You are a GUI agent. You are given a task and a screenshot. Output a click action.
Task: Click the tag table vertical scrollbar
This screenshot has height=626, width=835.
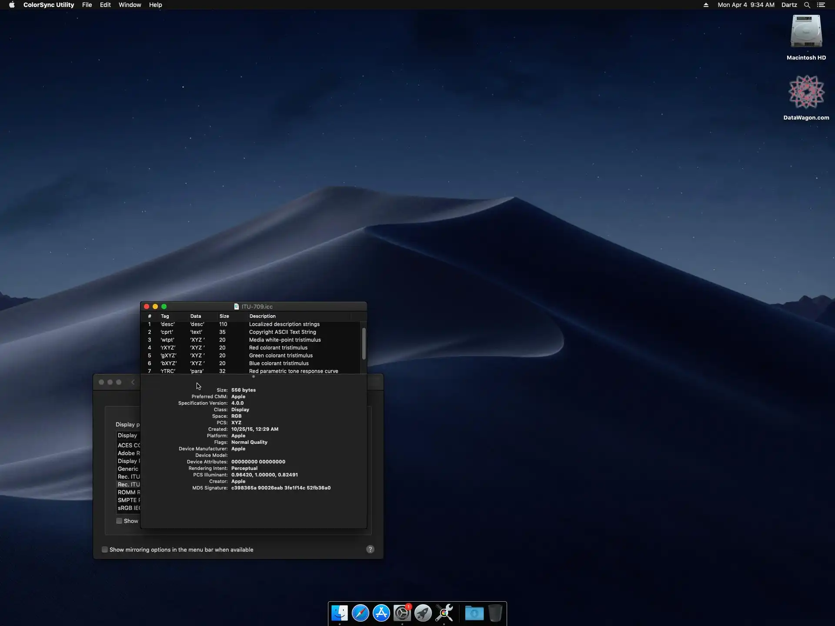[364, 343]
